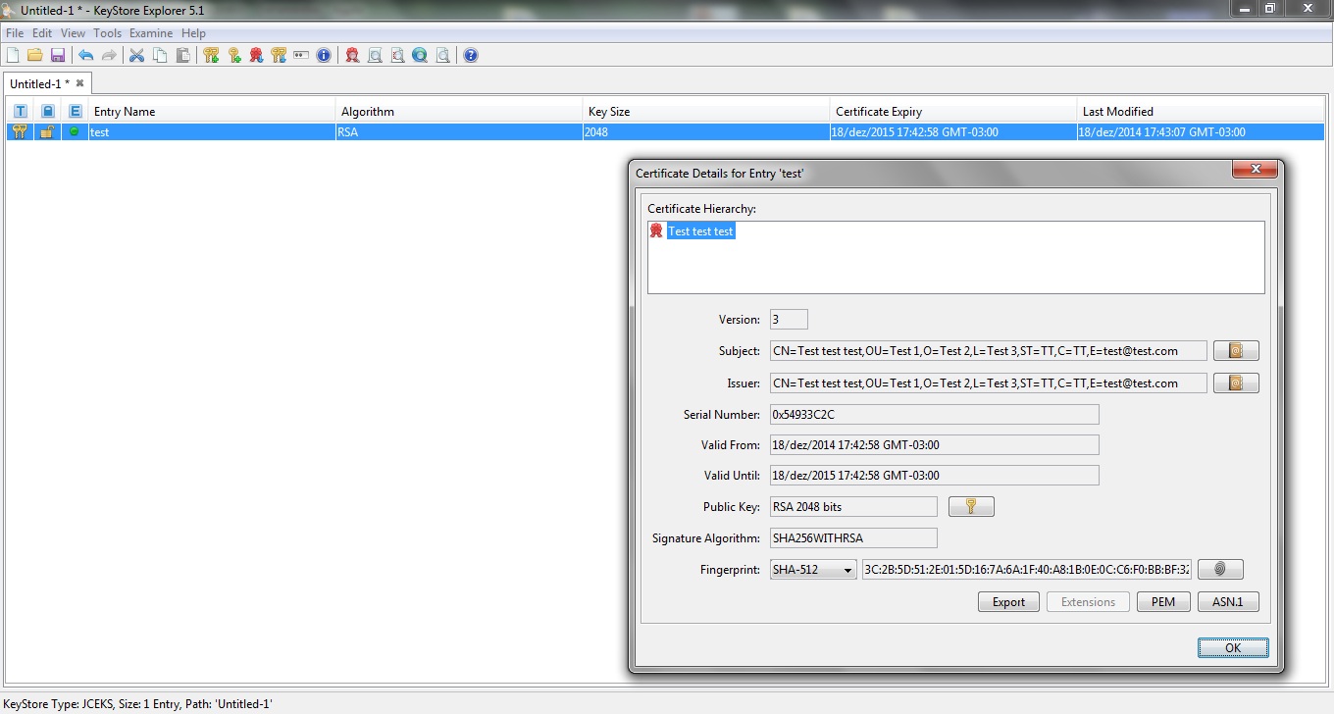Click the ASN.1 button

click(1228, 602)
